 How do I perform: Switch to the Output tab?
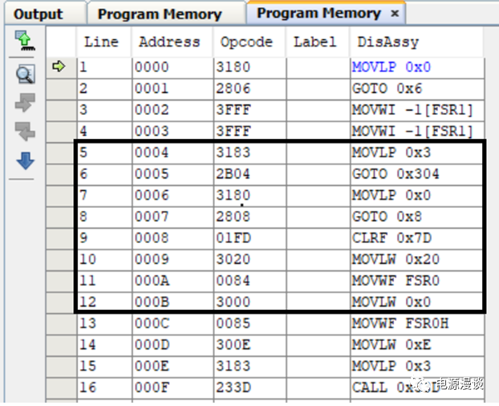coord(38,14)
